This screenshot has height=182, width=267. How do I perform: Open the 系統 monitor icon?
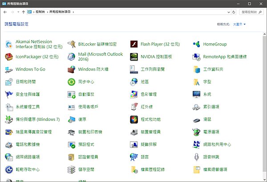click(x=196, y=94)
